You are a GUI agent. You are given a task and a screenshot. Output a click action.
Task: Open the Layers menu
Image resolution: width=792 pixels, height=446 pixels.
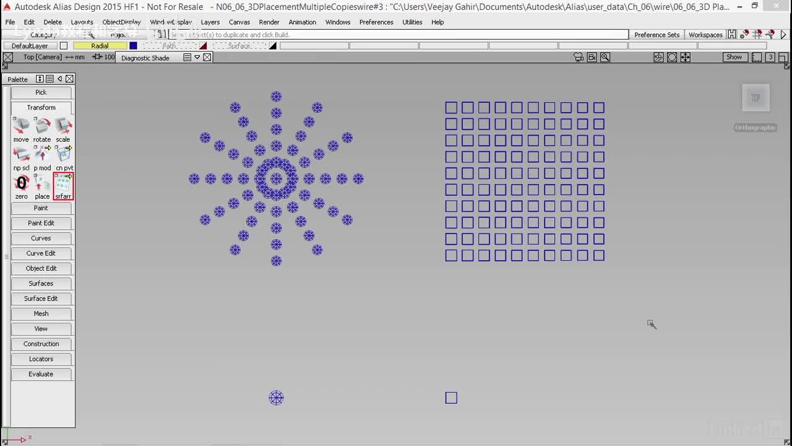click(x=210, y=22)
